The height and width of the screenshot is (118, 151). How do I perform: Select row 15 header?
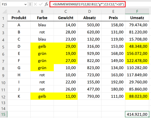pos(4,114)
